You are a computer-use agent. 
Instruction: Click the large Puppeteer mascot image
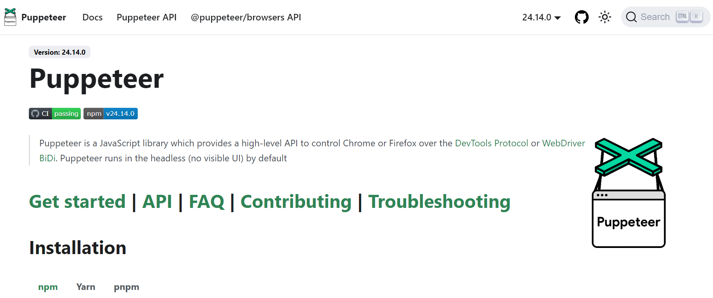[x=628, y=193]
